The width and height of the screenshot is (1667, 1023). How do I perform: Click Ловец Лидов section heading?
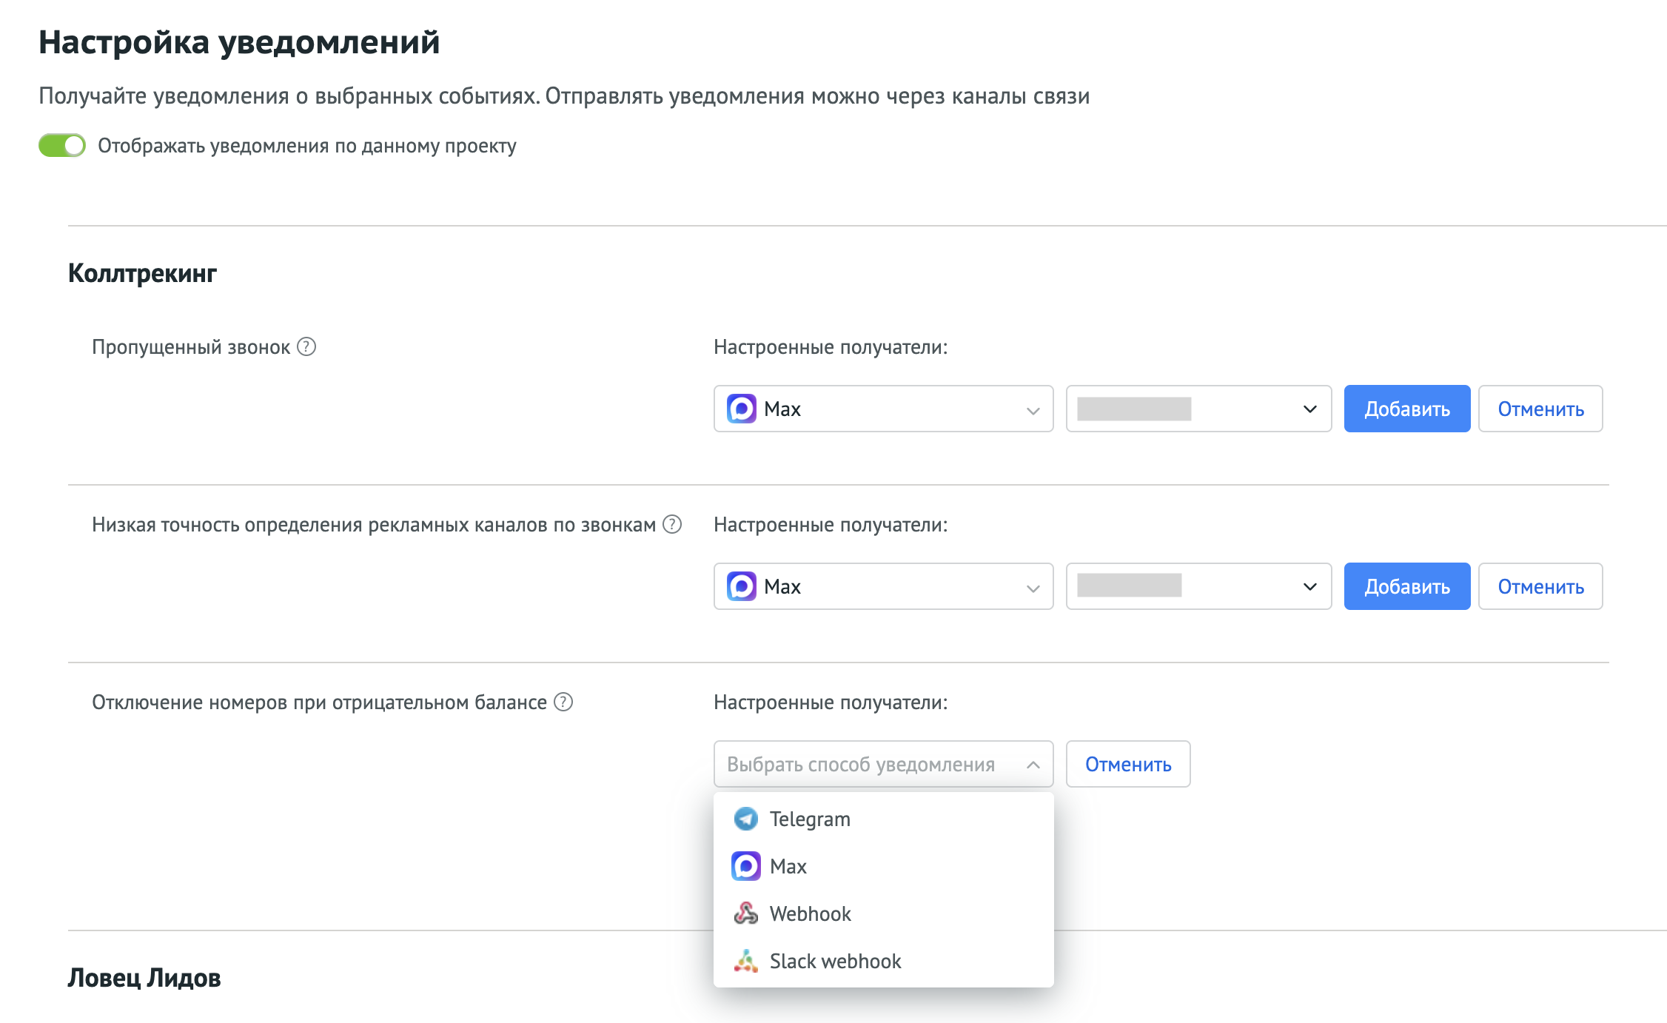click(144, 978)
